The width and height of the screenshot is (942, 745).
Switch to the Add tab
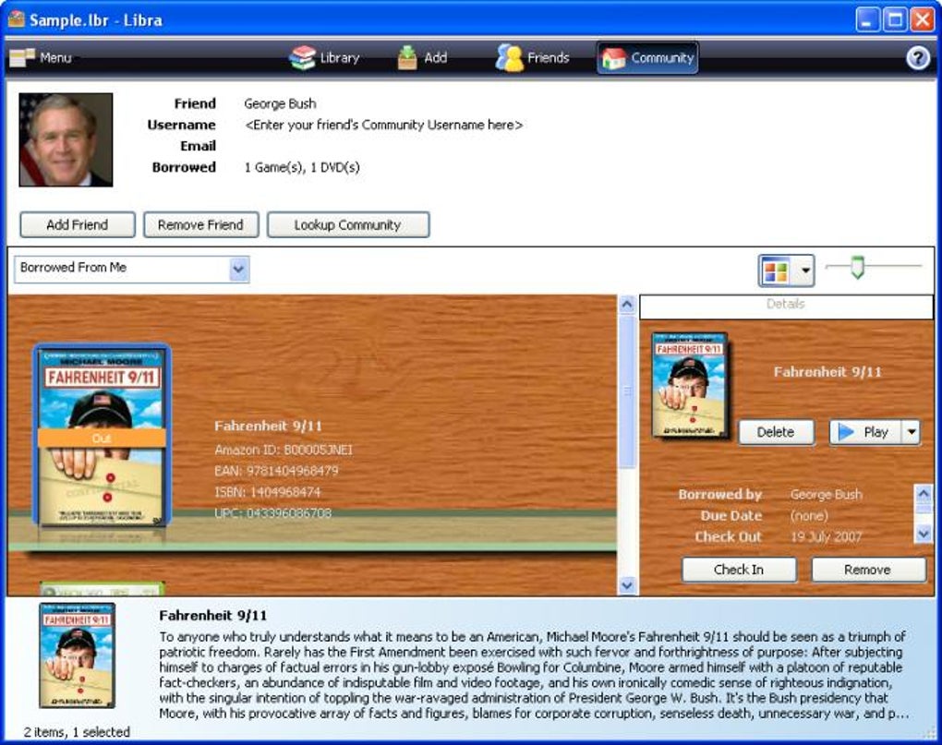point(422,57)
